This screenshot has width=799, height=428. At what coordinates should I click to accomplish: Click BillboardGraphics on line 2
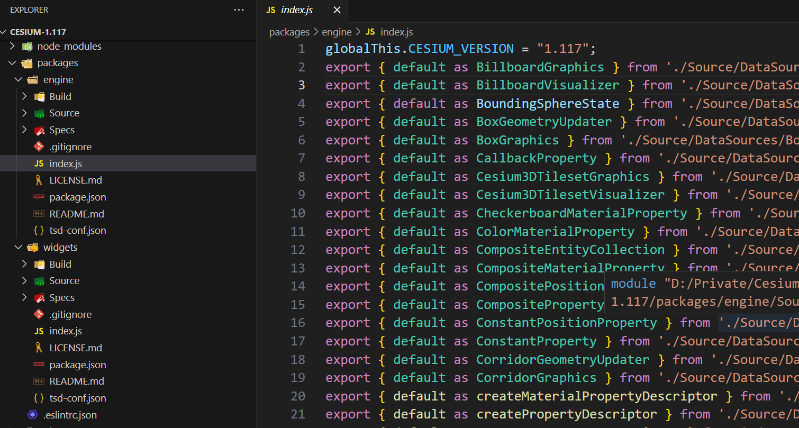[x=540, y=67]
